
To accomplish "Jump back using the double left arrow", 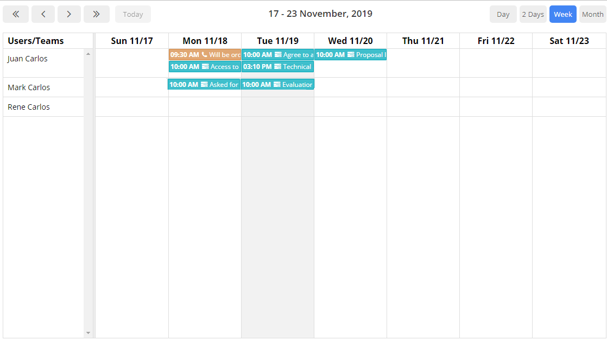I will [16, 14].
